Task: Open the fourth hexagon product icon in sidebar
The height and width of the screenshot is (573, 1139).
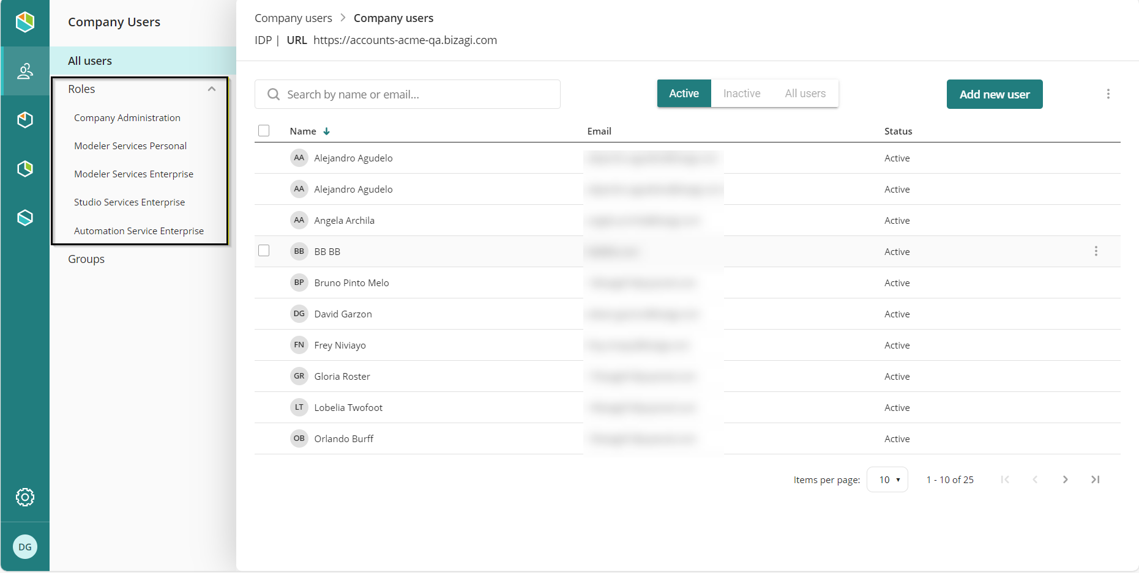Action: [25, 218]
